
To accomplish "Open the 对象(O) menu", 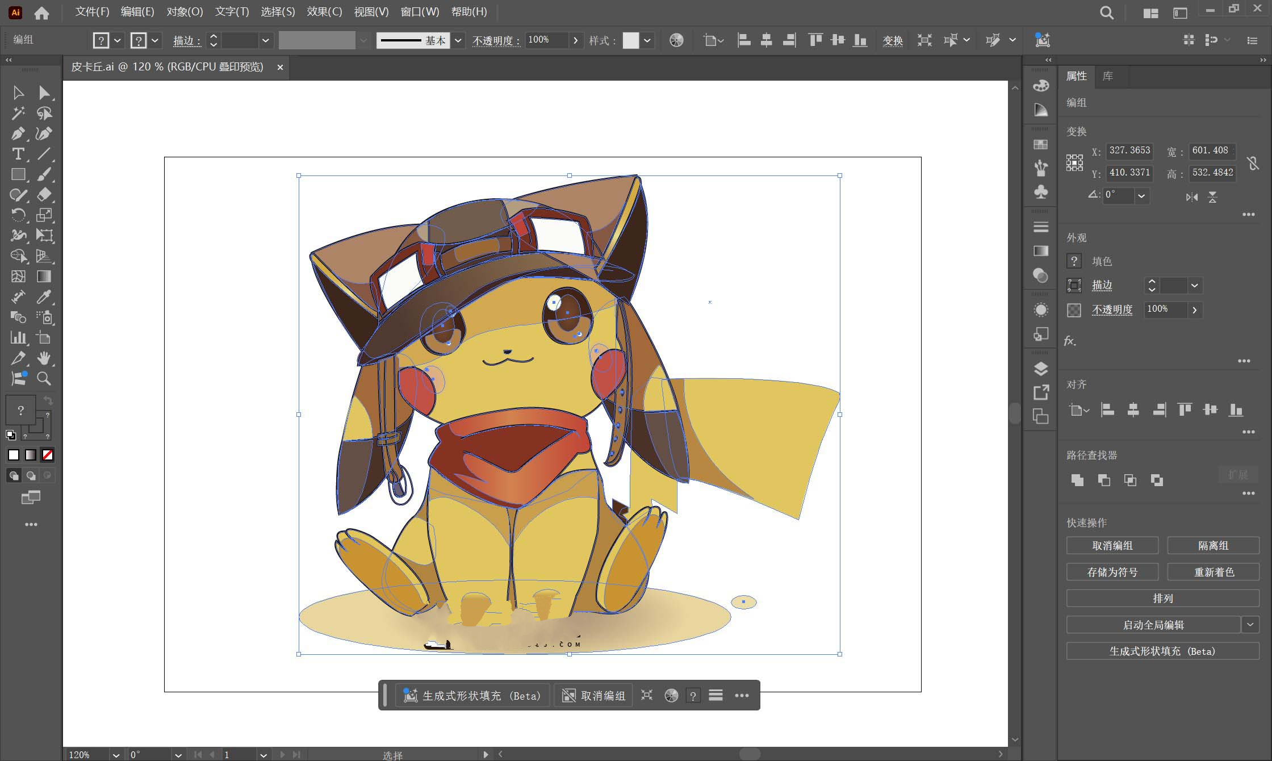I will (185, 11).
